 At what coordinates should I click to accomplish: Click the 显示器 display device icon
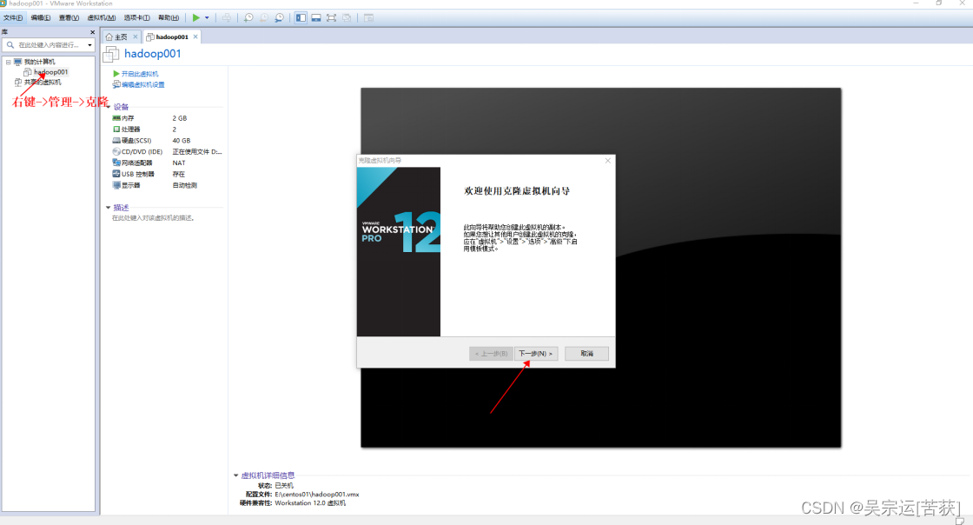tap(116, 185)
